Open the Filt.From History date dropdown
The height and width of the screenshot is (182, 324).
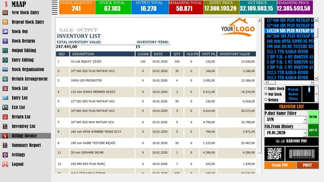(305, 133)
